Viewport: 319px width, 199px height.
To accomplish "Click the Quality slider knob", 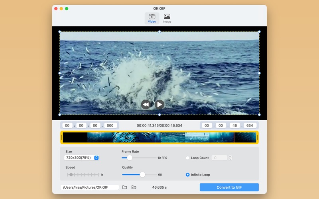I will click(142, 175).
